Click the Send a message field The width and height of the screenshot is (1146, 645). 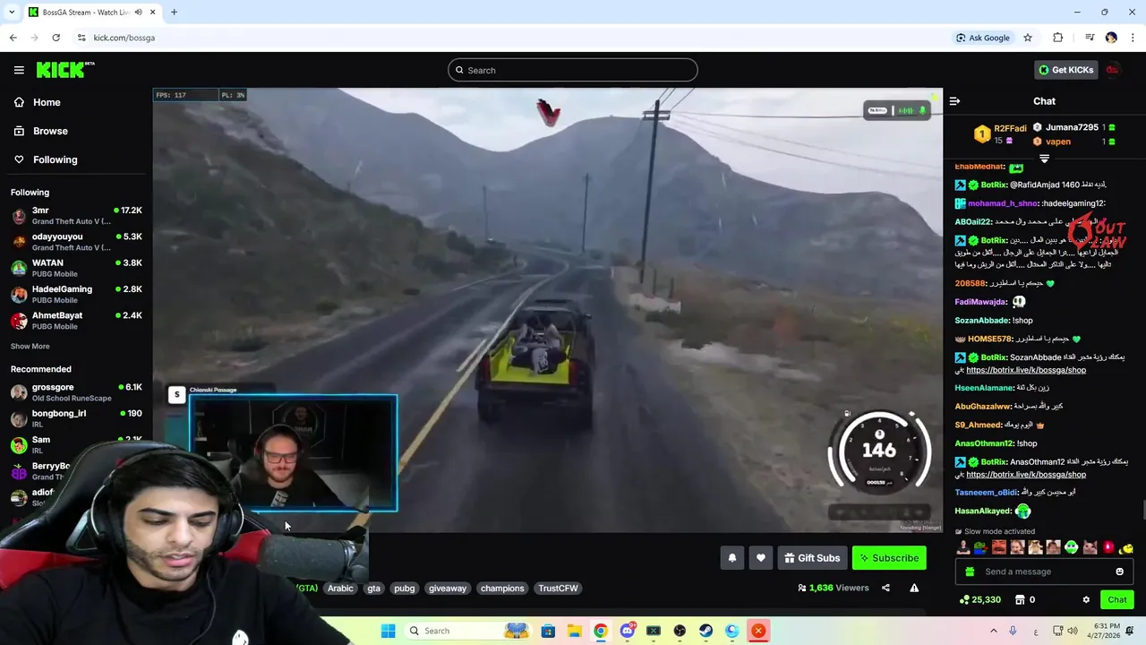point(1043,572)
